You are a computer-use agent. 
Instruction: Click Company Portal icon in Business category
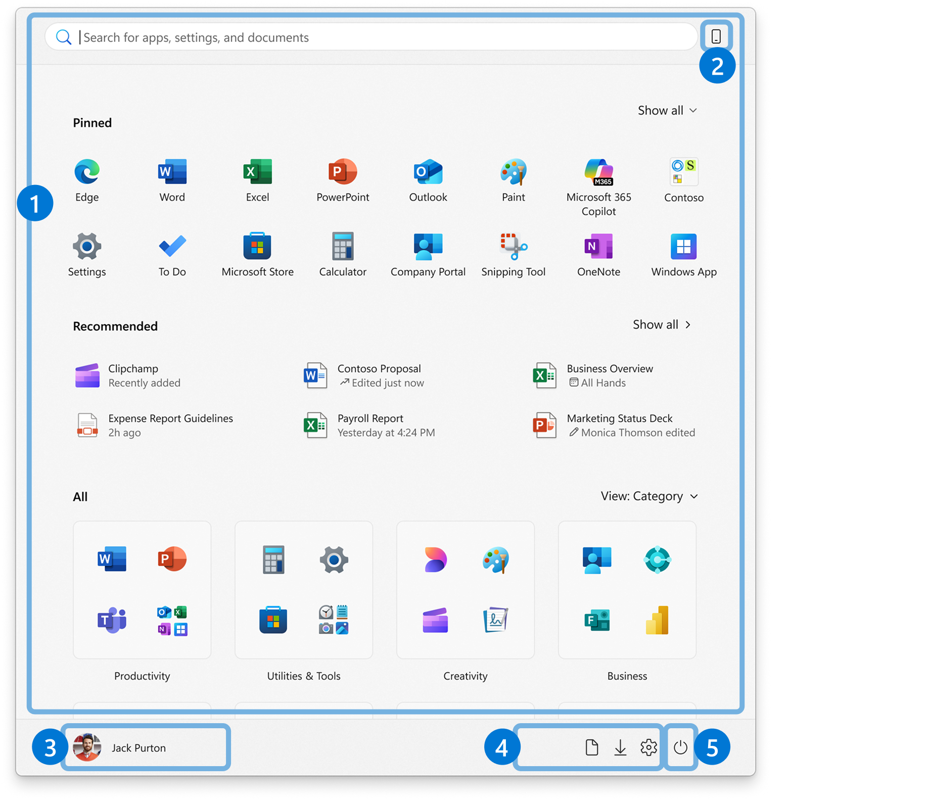coord(597,559)
